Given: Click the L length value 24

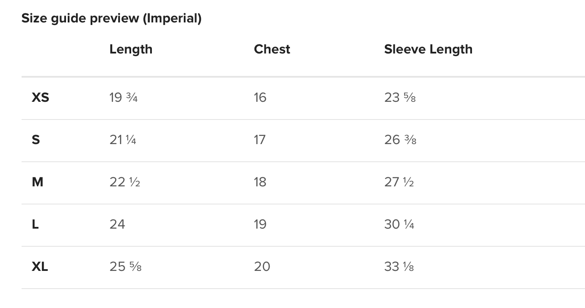Looking at the screenshot, I should tap(117, 224).
